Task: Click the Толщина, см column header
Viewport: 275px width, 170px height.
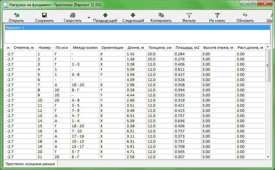Action: pyautogui.click(x=160, y=48)
